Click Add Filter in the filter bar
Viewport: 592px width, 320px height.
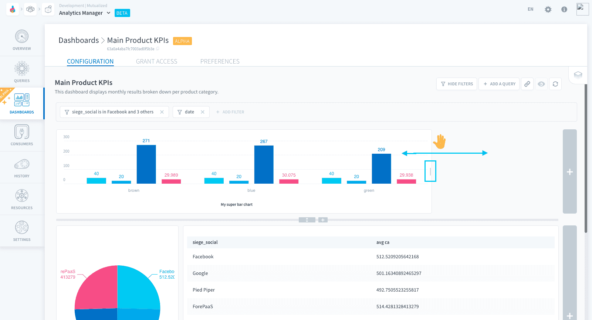point(230,112)
